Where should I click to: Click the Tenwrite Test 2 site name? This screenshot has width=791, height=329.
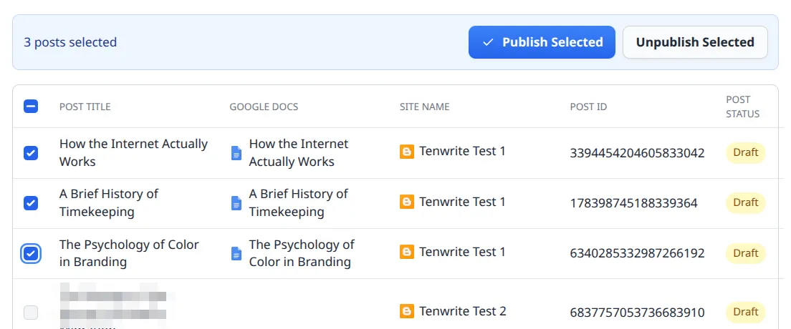(x=463, y=311)
